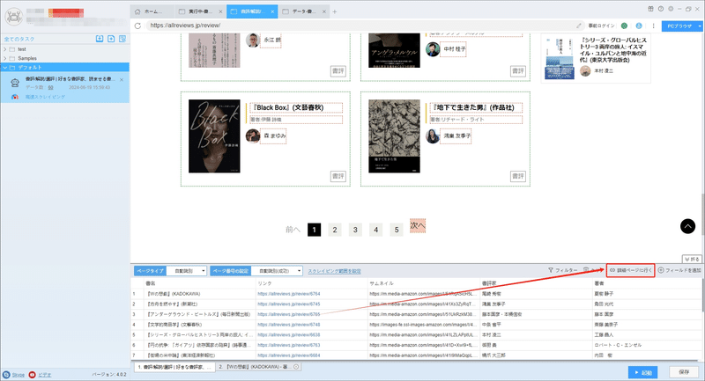This screenshot has height=381, width=705.
Task: Click the blue user icon in browser toolbar
Action: point(638,26)
